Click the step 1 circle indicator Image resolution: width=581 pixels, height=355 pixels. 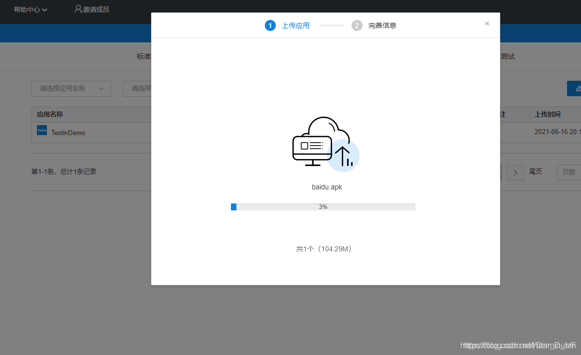point(270,25)
